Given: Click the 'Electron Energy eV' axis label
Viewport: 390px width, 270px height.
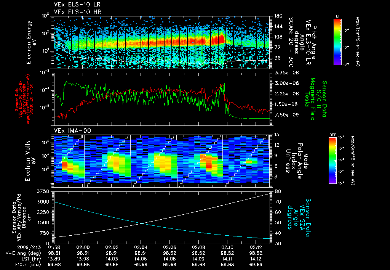Looking at the screenshot, I should [31, 42].
